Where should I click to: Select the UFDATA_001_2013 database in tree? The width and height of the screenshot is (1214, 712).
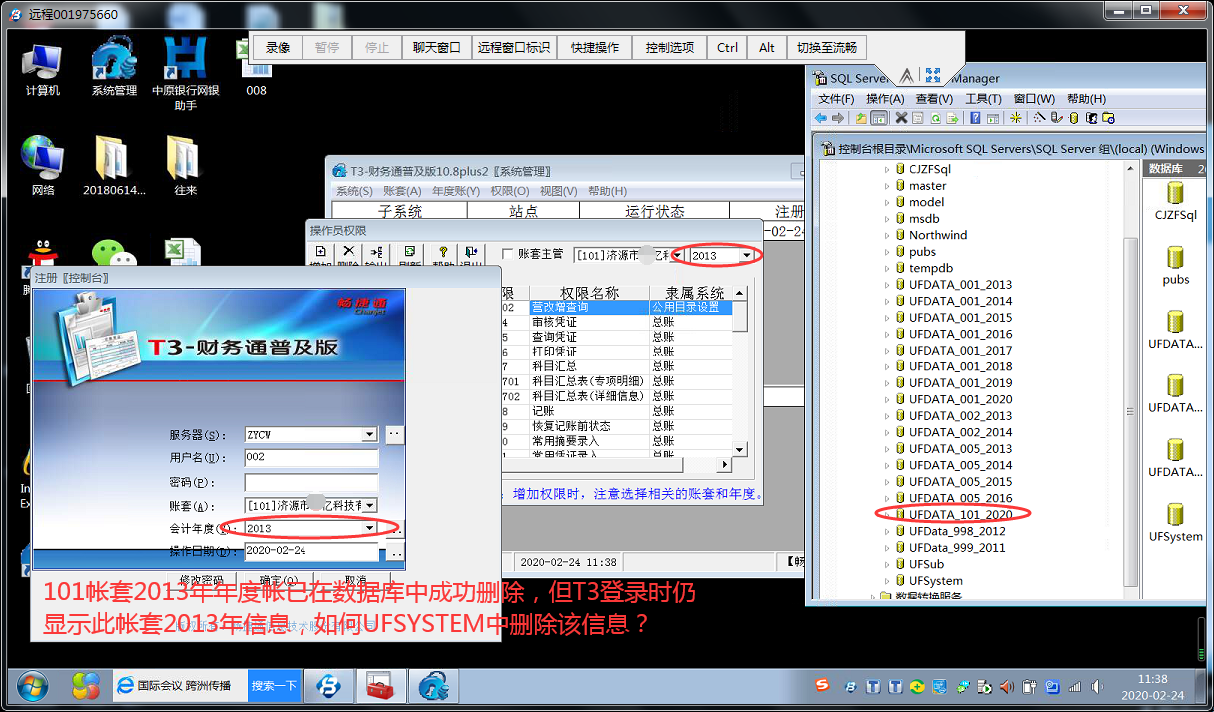click(x=960, y=285)
